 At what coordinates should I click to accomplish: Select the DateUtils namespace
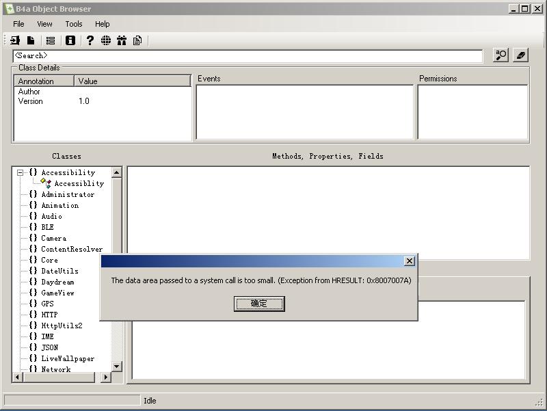59,271
